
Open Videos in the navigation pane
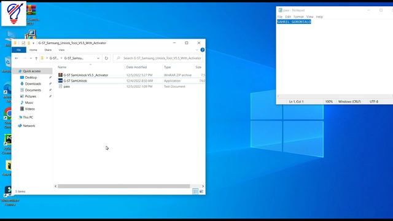(29, 109)
